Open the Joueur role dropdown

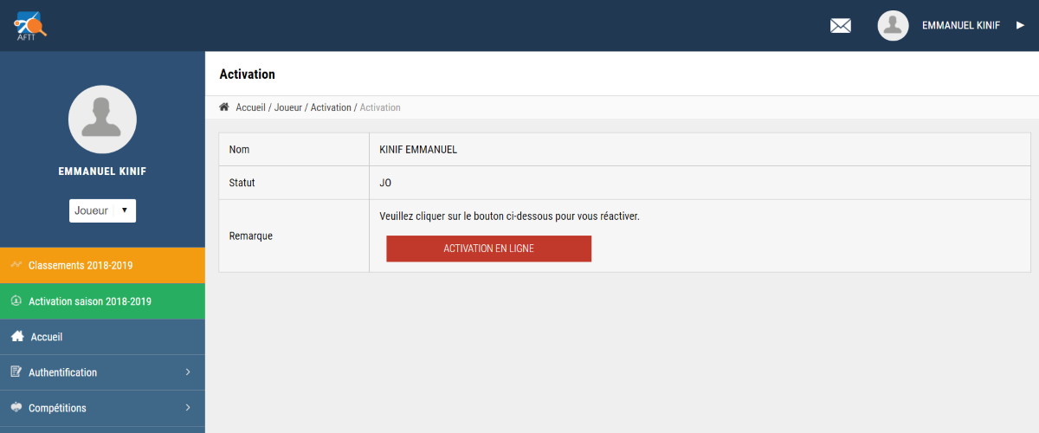102,210
